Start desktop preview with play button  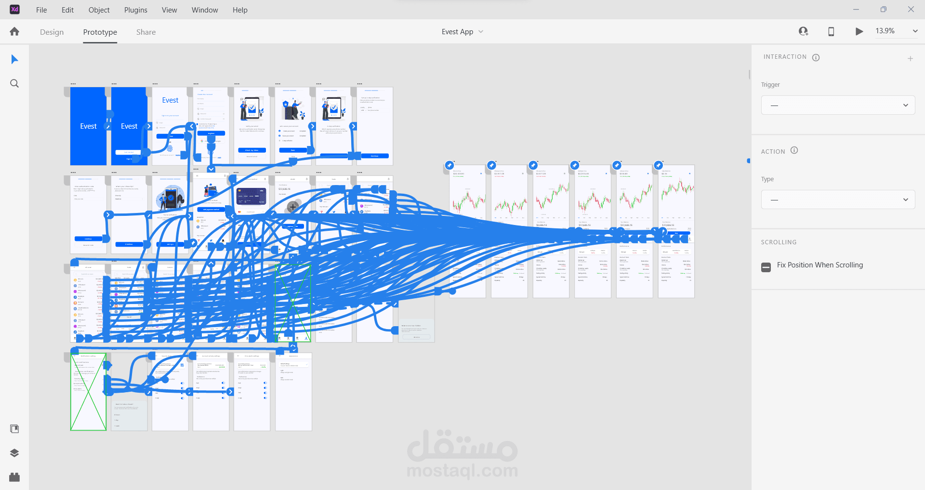(x=859, y=31)
